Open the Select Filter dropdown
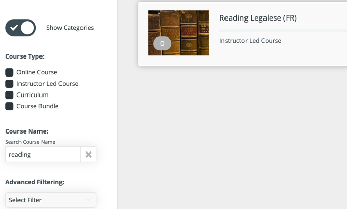Viewport: 347px width, 209px height. pos(51,200)
